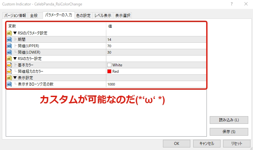This screenshot has width=253, height=150.
Task: Click the 閾値(LOWER) value 30
Action: point(109,52)
